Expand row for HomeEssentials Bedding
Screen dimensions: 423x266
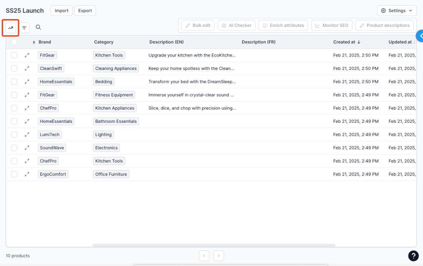click(27, 82)
